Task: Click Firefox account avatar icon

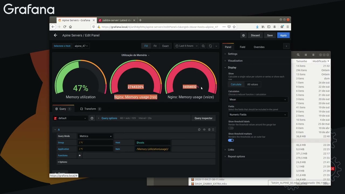Action: [x=274, y=27]
